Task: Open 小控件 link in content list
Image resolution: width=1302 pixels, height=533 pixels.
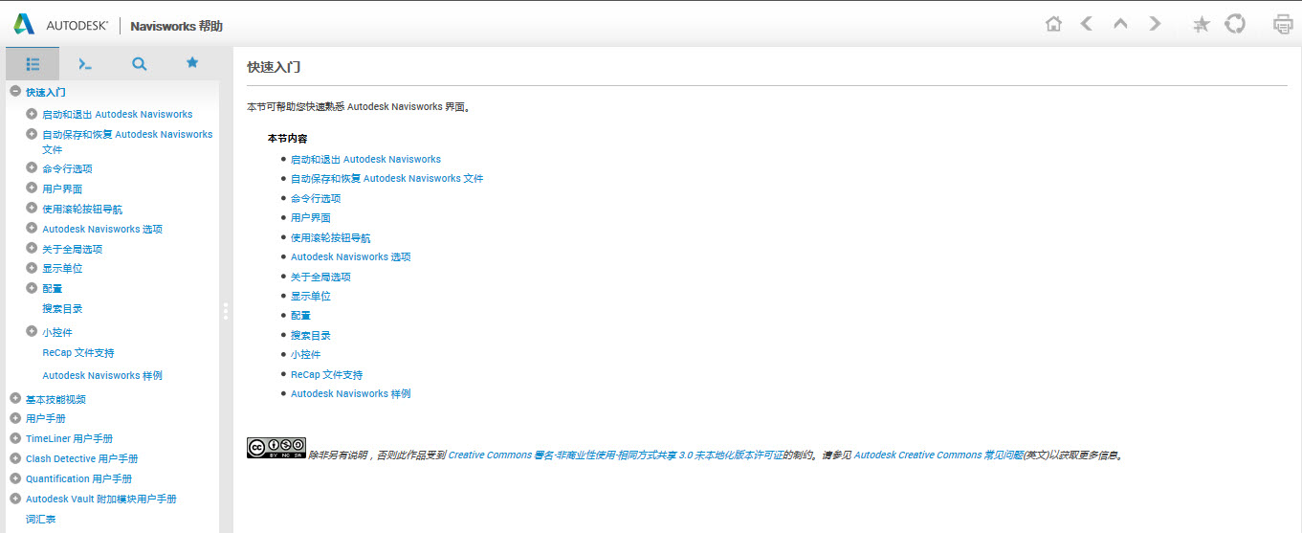Action: click(306, 355)
